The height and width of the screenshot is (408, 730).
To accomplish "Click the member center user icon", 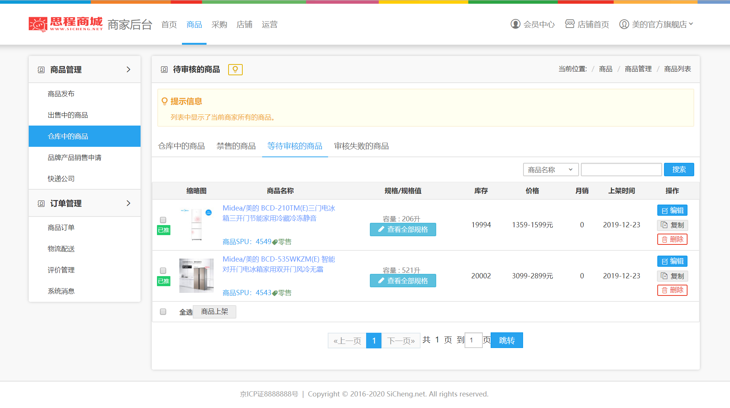I will [515, 24].
